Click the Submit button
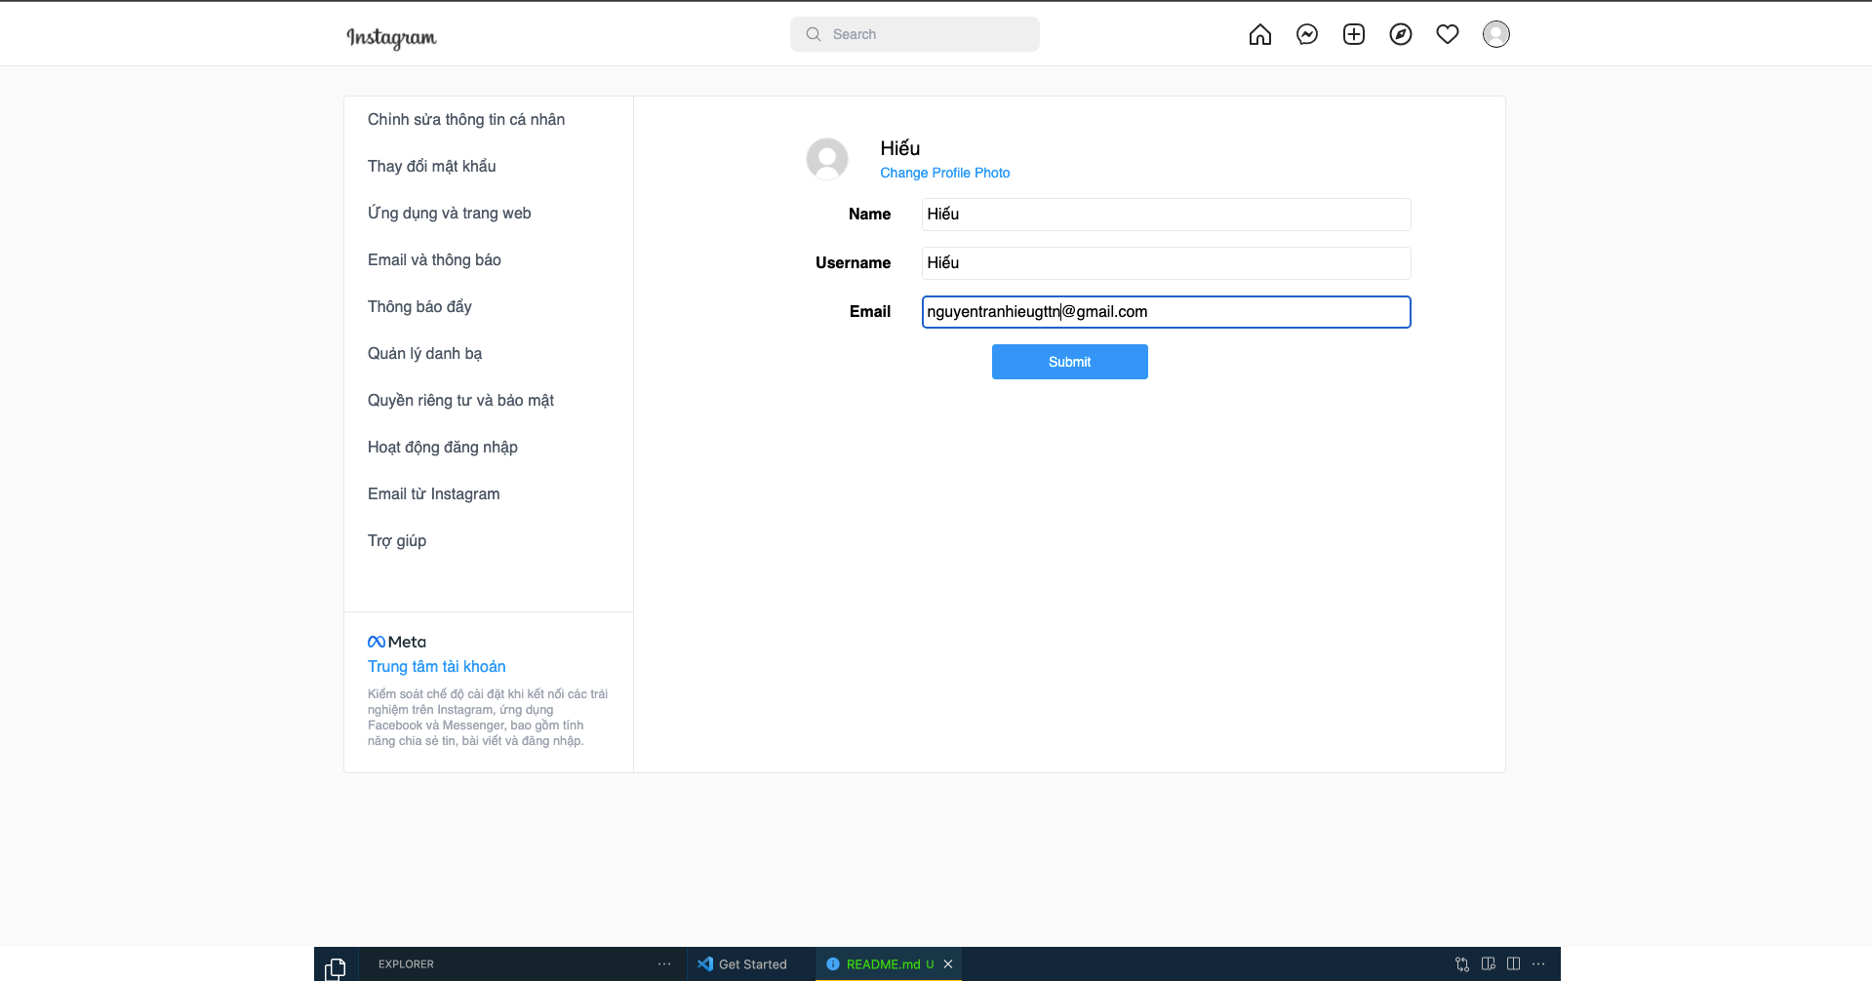Screen dimensions: 1872x981 click(x=1069, y=362)
